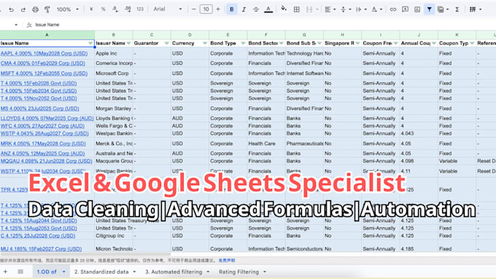Switch to the Rating Filtering sheet tab
Image resolution: width=496 pixels, height=279 pixels.
pyautogui.click(x=242, y=272)
